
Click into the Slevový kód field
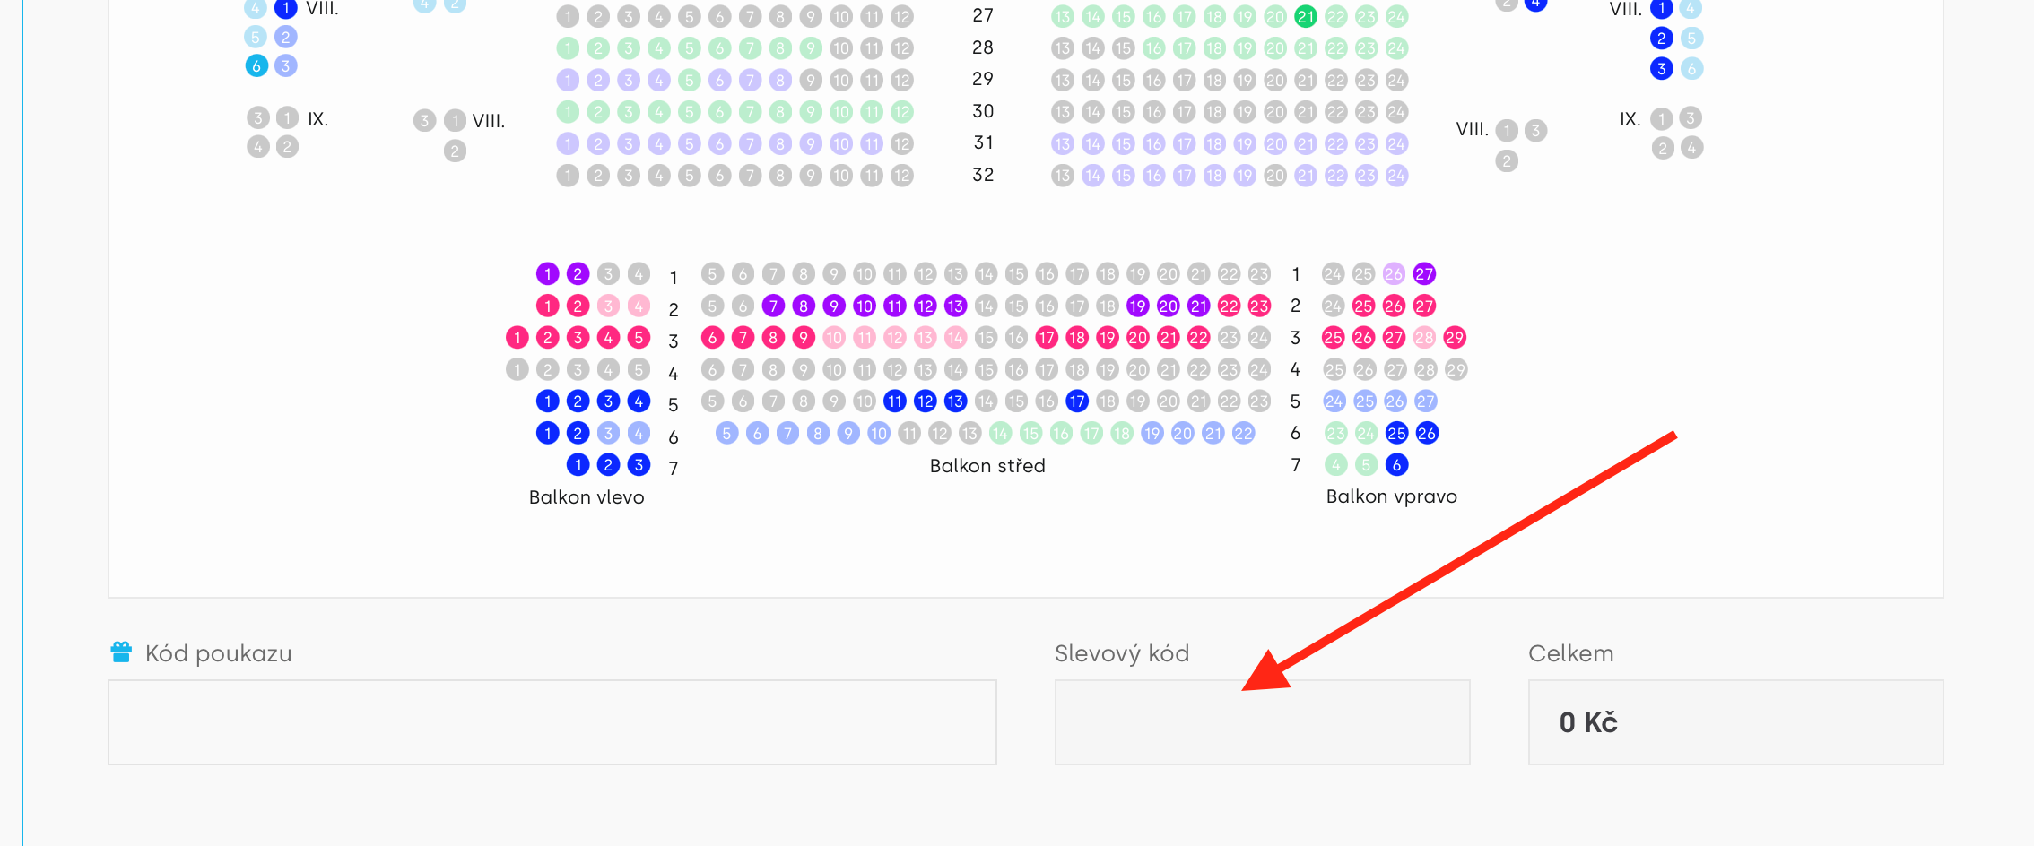pyautogui.click(x=1262, y=722)
